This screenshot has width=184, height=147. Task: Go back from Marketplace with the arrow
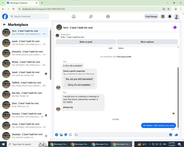click(4, 25)
